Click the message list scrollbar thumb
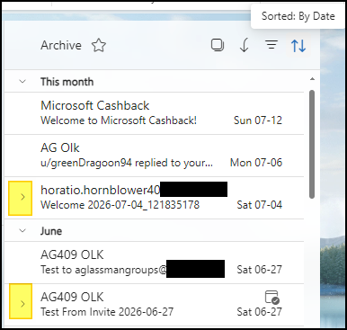The width and height of the screenshot is (347, 330). pos(312,144)
